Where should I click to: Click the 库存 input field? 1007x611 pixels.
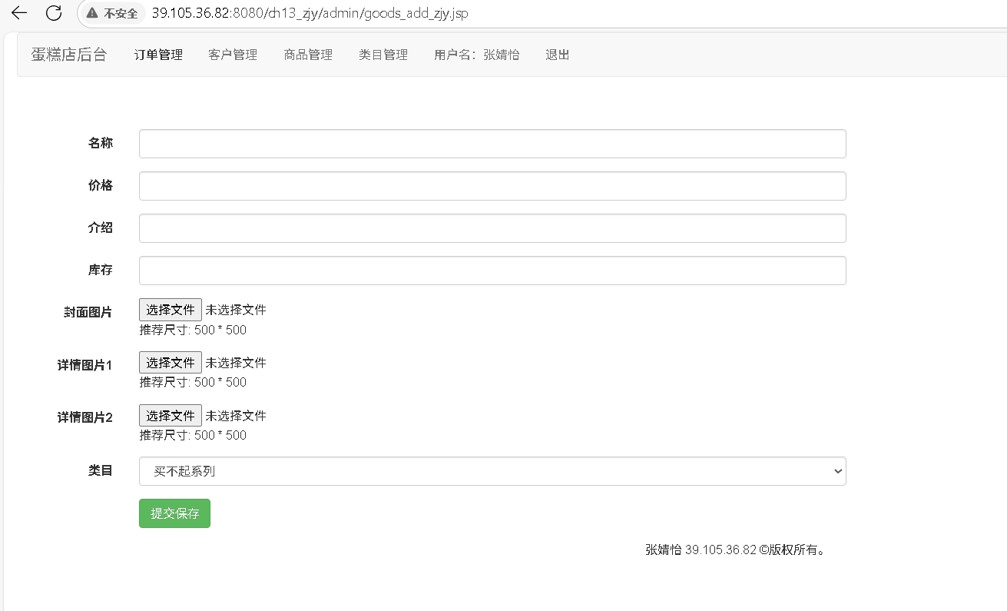(492, 271)
